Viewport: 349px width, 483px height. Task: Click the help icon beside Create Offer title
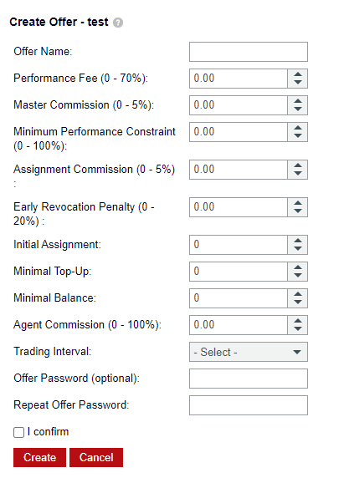(x=118, y=23)
